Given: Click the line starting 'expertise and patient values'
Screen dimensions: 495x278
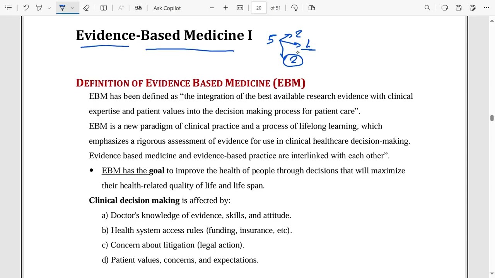Looking at the screenshot, I should point(225,111).
